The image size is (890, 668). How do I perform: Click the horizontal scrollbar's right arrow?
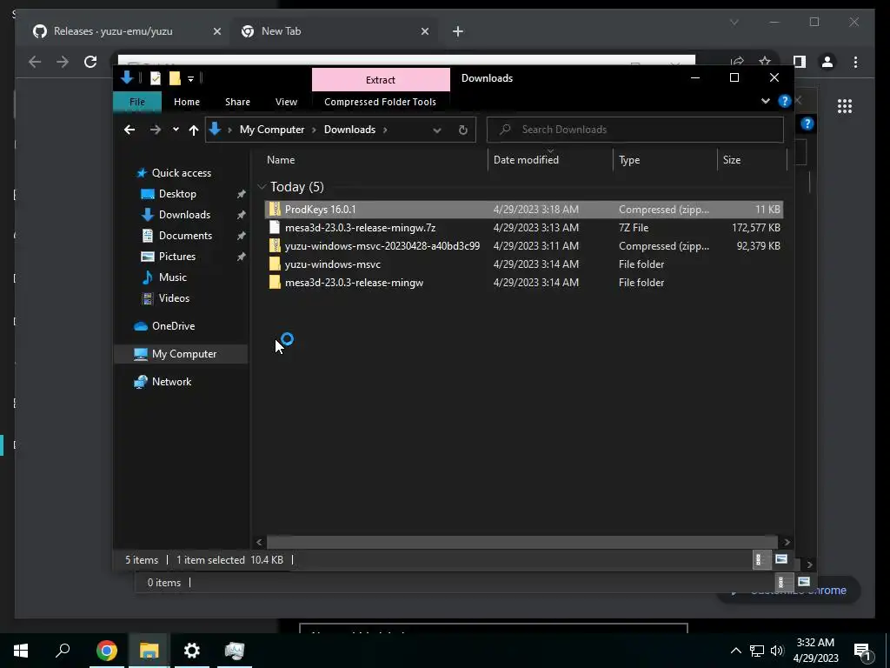click(x=787, y=542)
